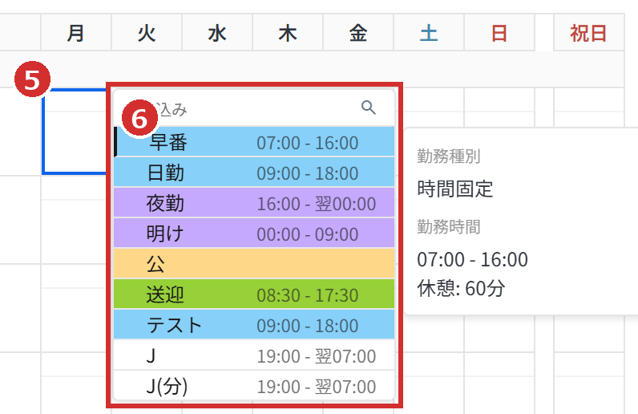Click the search magnifier icon
Image resolution: width=638 pixels, height=414 pixels.
(368, 108)
